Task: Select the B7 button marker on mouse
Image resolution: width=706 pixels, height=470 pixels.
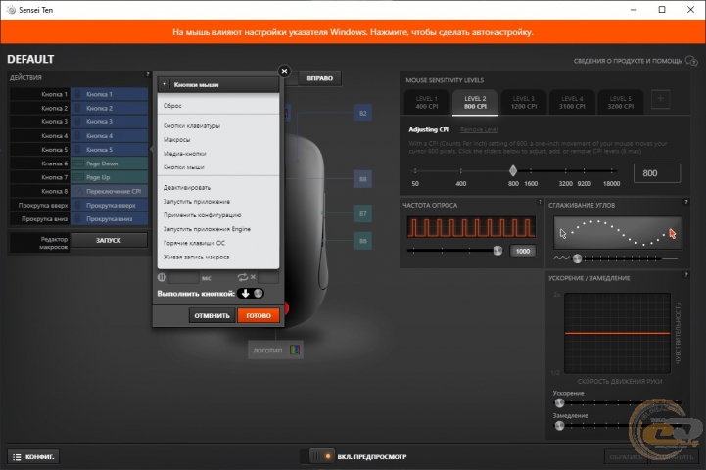Action: 363,213
